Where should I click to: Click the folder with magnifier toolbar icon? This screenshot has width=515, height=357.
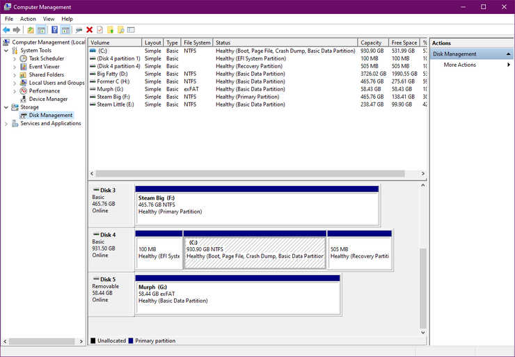point(121,30)
